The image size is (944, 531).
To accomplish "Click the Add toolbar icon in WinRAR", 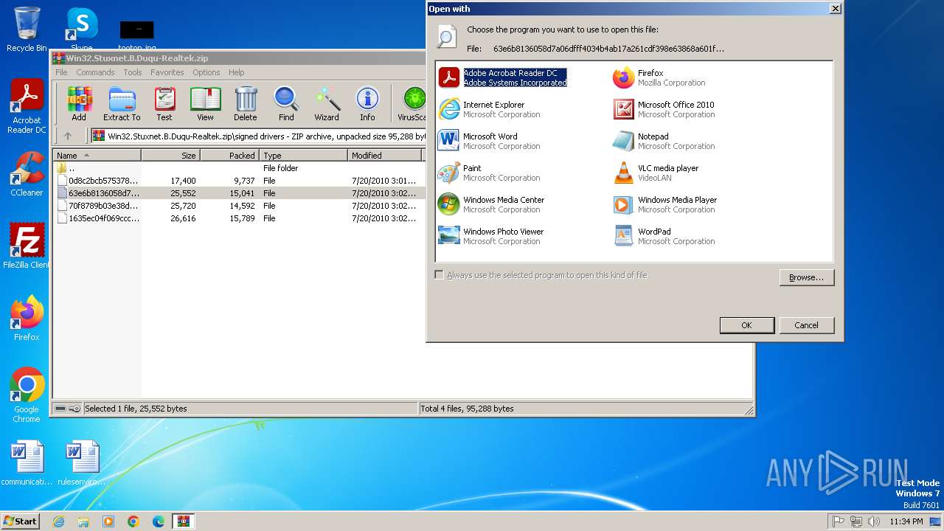I will click(79, 104).
